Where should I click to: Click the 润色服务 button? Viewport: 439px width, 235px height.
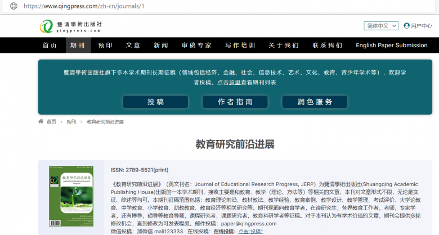(315, 102)
